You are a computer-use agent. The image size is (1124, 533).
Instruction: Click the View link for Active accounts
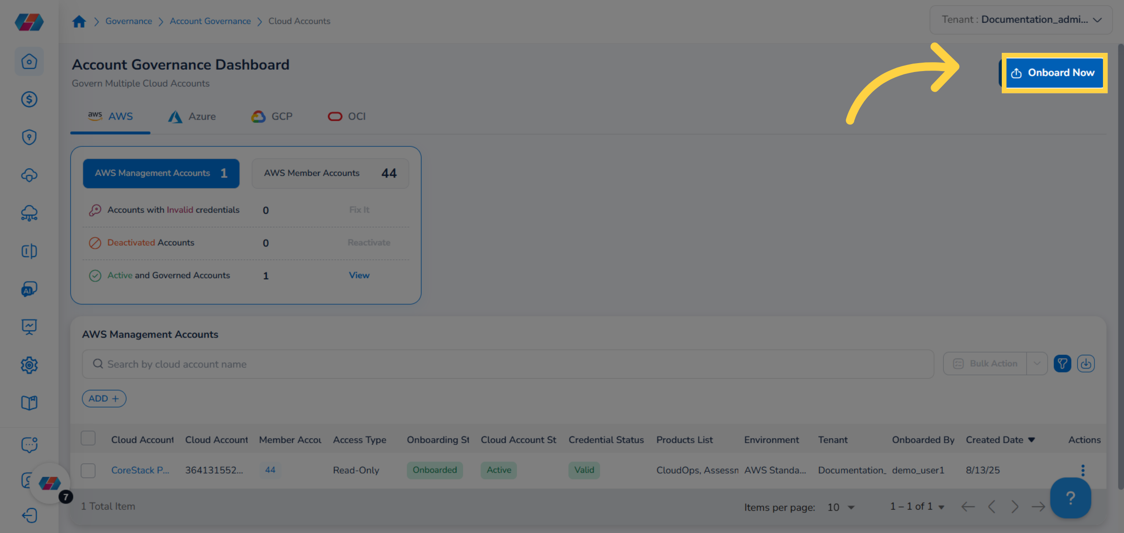coord(359,275)
